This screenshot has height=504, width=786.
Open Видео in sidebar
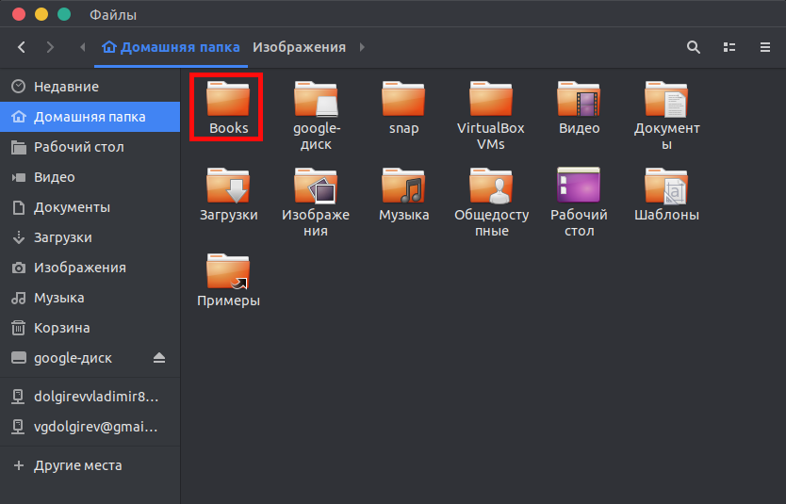point(90,177)
